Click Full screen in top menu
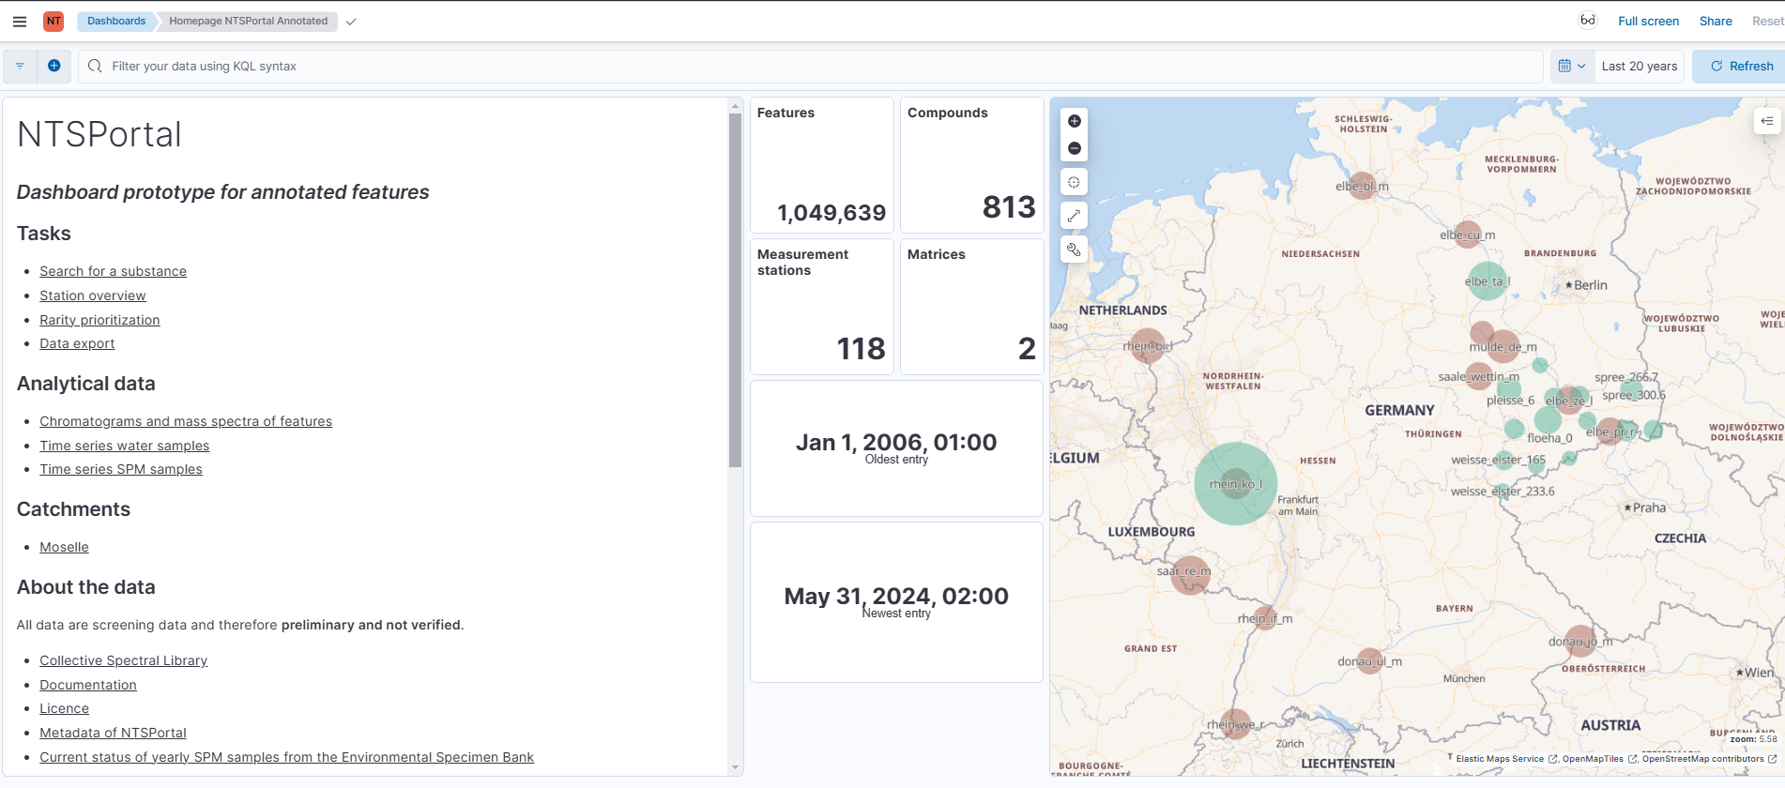The width and height of the screenshot is (1785, 788). tap(1648, 21)
